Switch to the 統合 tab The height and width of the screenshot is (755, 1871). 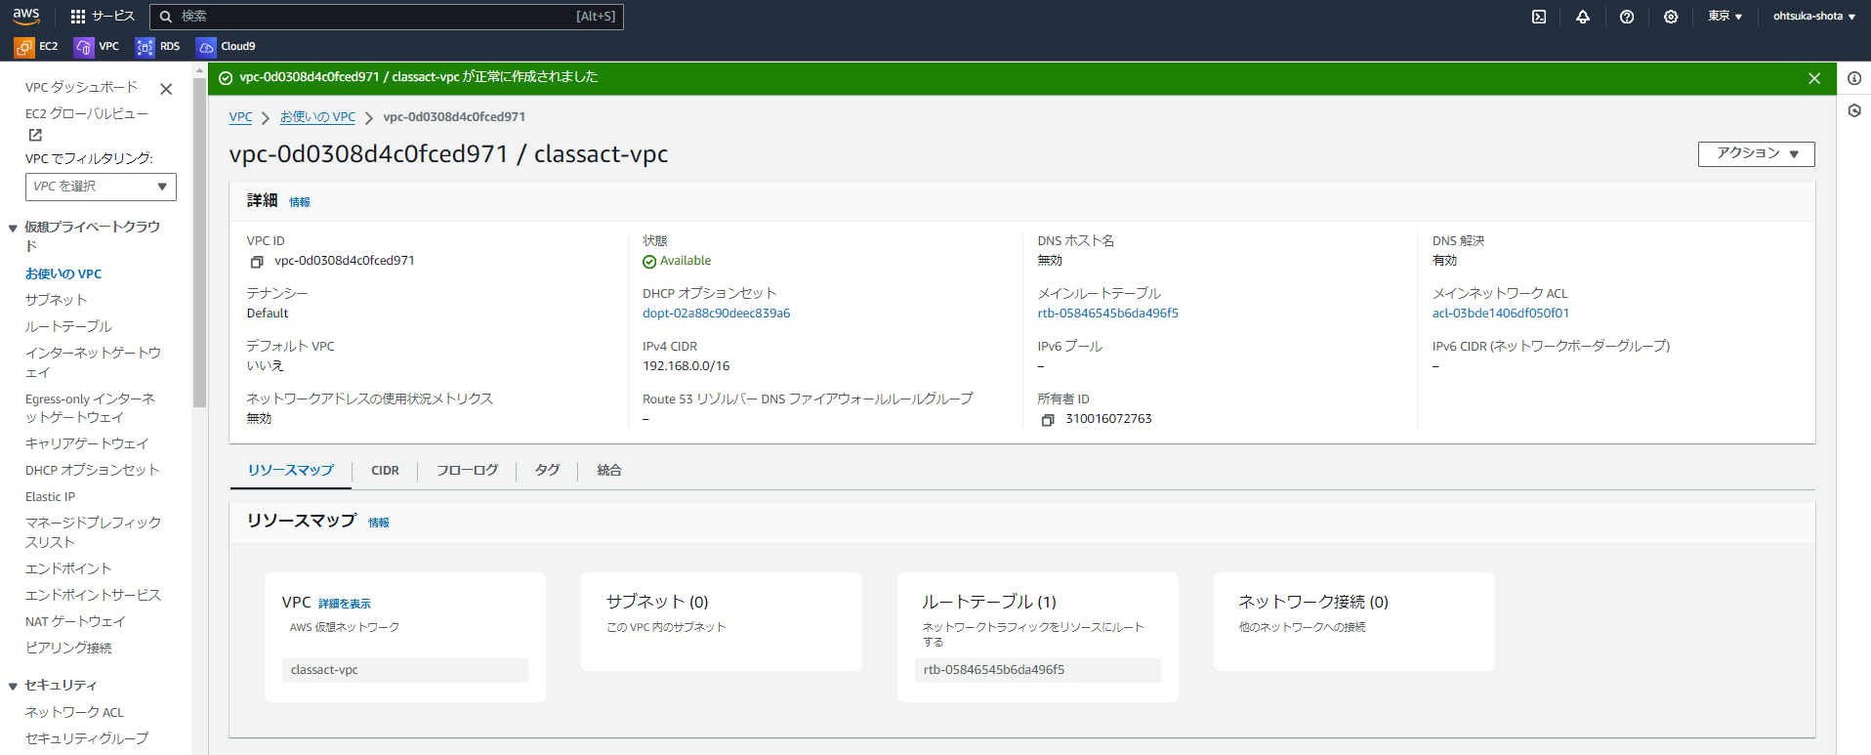[x=609, y=471]
